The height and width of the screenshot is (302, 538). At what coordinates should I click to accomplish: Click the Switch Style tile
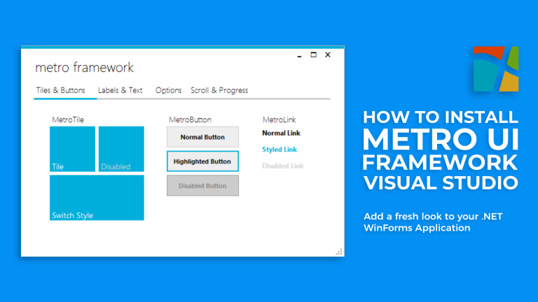click(97, 198)
